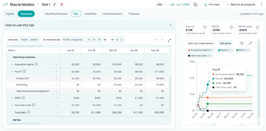Click the info icon next to One-time costs
This screenshot has width=266, height=131.
34,105
